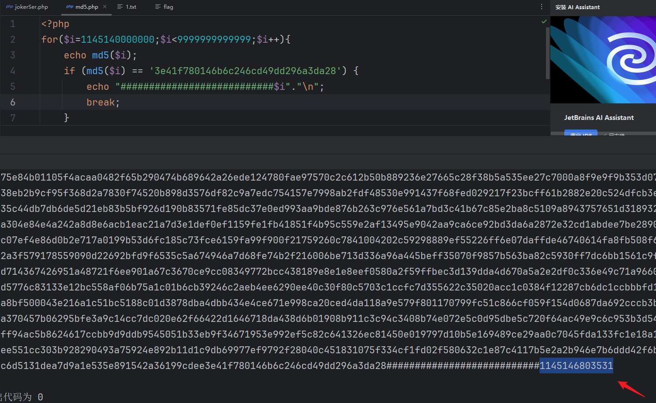Image resolution: width=656 pixels, height=403 pixels.
Task: Open the 1.txt tab
Action: pyautogui.click(x=131, y=7)
